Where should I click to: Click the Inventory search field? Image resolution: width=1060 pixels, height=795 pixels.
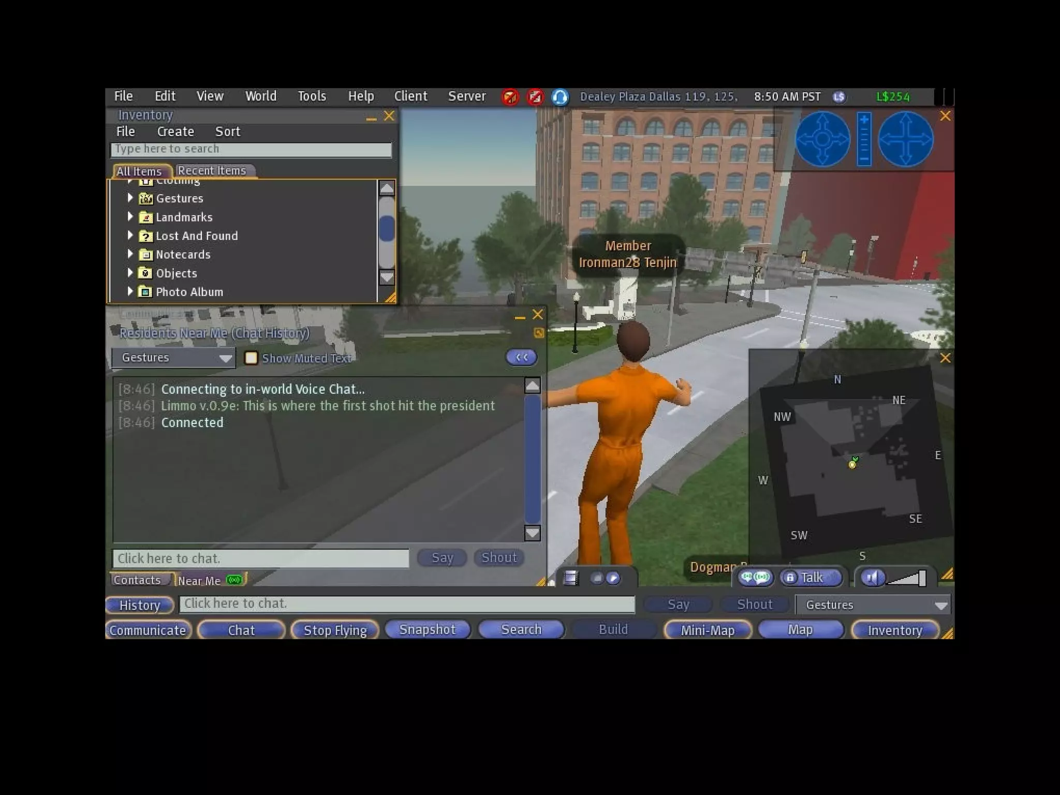click(251, 149)
